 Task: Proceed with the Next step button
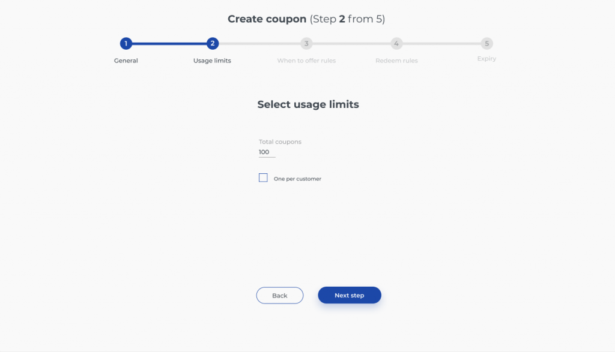(x=350, y=295)
